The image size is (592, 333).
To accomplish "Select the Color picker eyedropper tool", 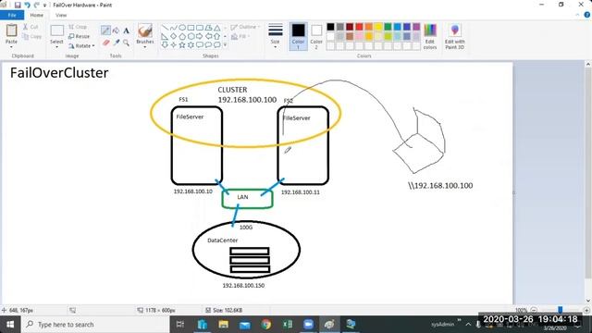I will pyautogui.click(x=116, y=43).
